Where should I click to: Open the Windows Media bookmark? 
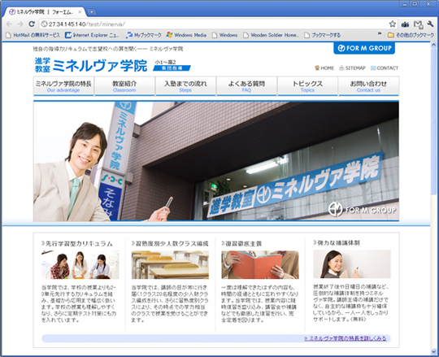[x=186, y=35]
